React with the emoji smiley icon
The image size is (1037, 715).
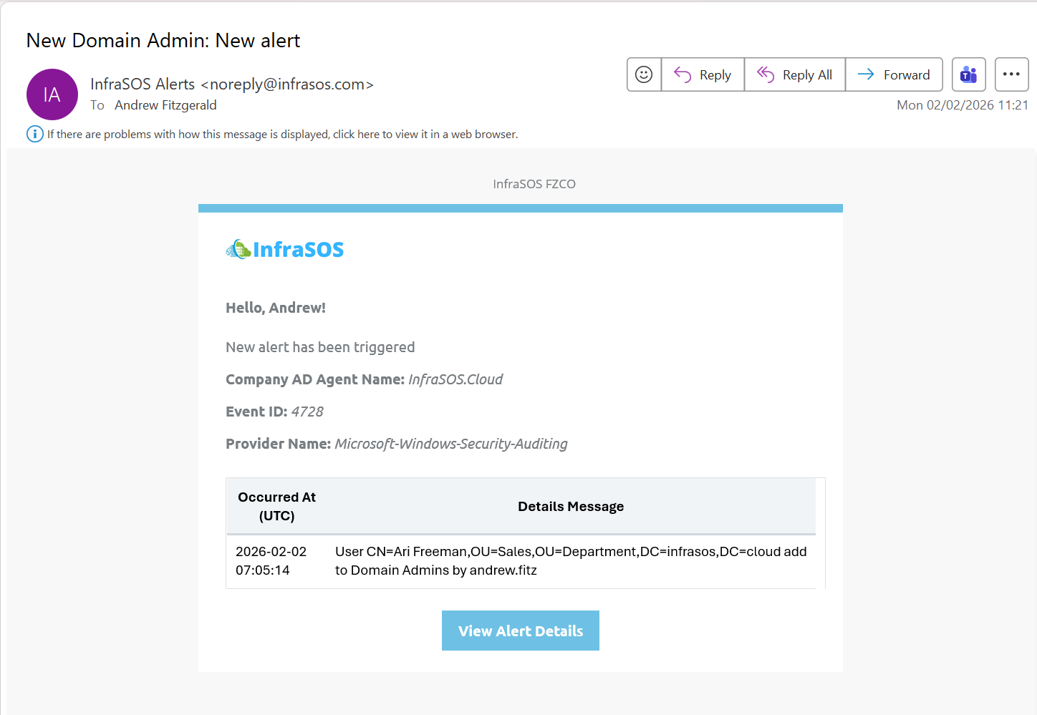pos(644,74)
